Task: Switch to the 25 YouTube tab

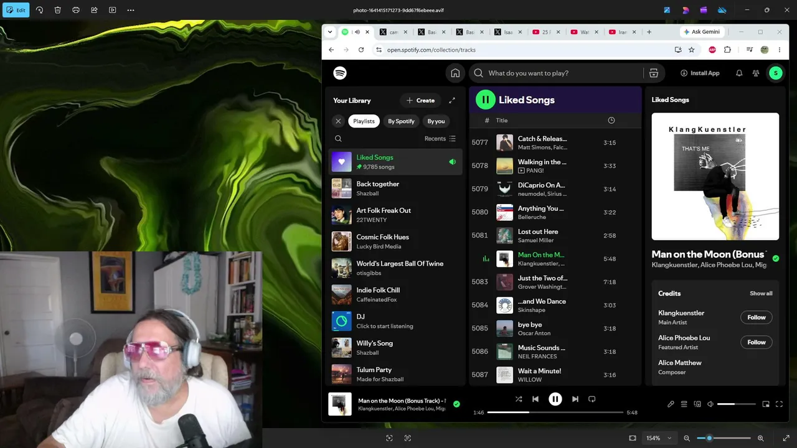Action: click(x=546, y=32)
